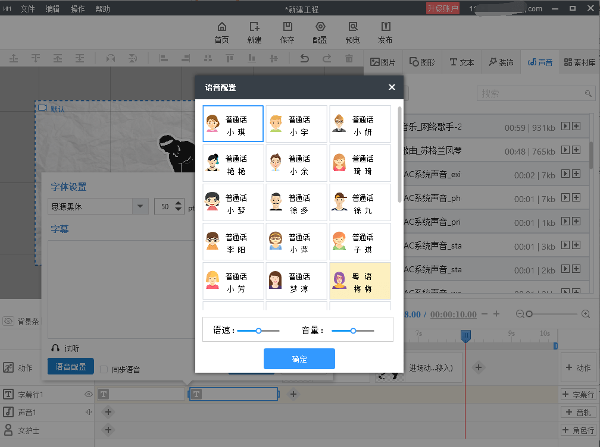Click the trash delete icon
Image resolution: width=600 pixels, height=447 pixels.
click(x=349, y=58)
